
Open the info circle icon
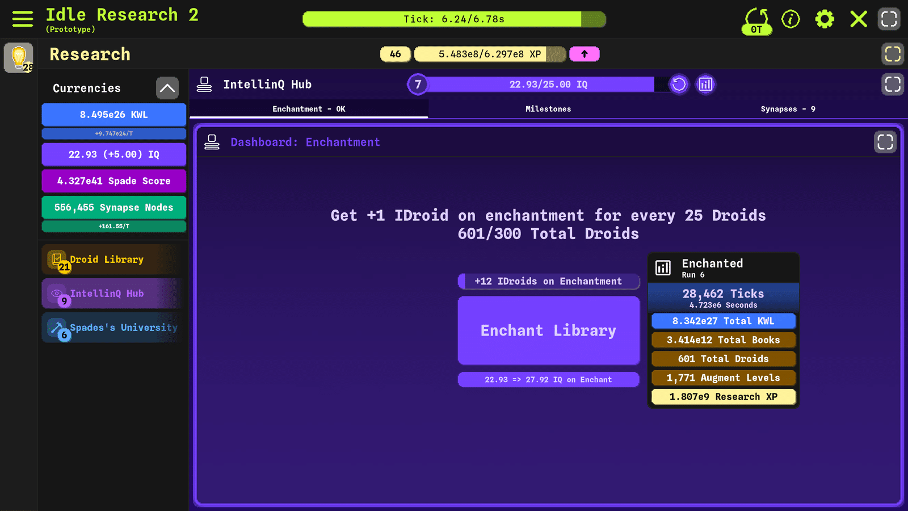(791, 19)
